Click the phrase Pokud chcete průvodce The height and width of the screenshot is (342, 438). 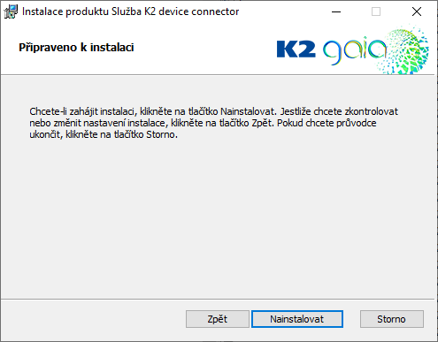327,123
